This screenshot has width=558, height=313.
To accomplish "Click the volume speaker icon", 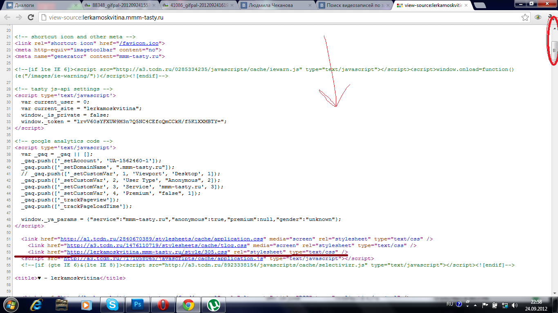I will [515, 305].
